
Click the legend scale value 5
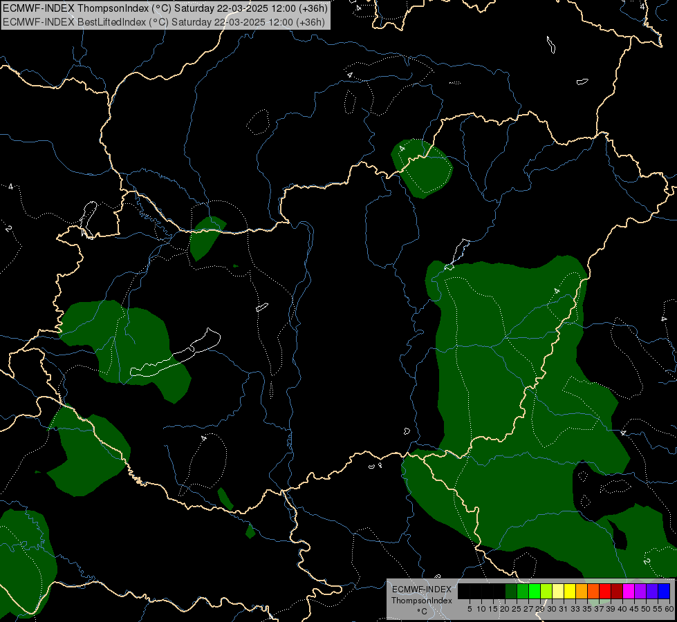[x=470, y=609]
